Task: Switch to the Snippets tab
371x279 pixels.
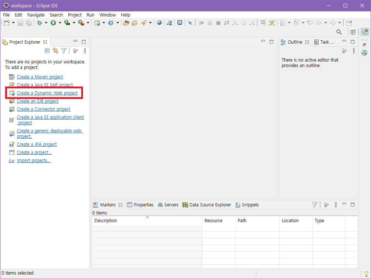Action: point(247,205)
